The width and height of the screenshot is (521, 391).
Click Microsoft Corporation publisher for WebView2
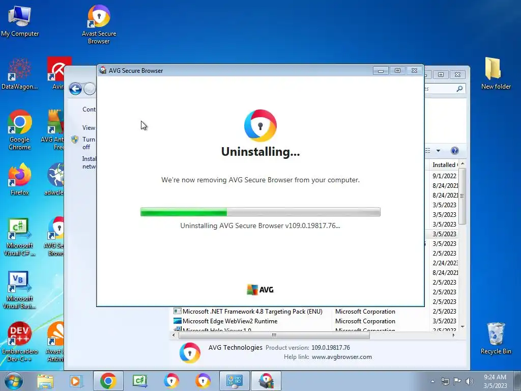pos(365,321)
